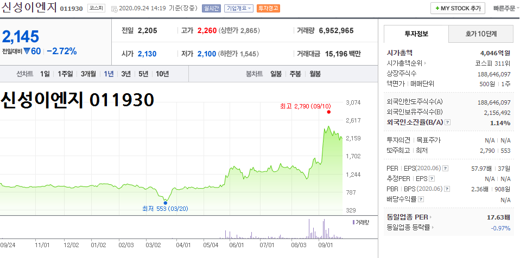Click the 투자경고 badge
The image size is (520, 258).
[268, 8]
